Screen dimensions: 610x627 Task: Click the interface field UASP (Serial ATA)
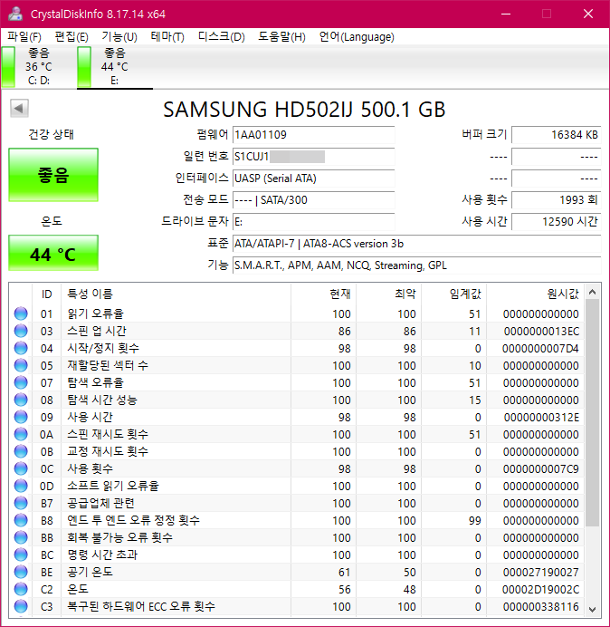coord(313,178)
